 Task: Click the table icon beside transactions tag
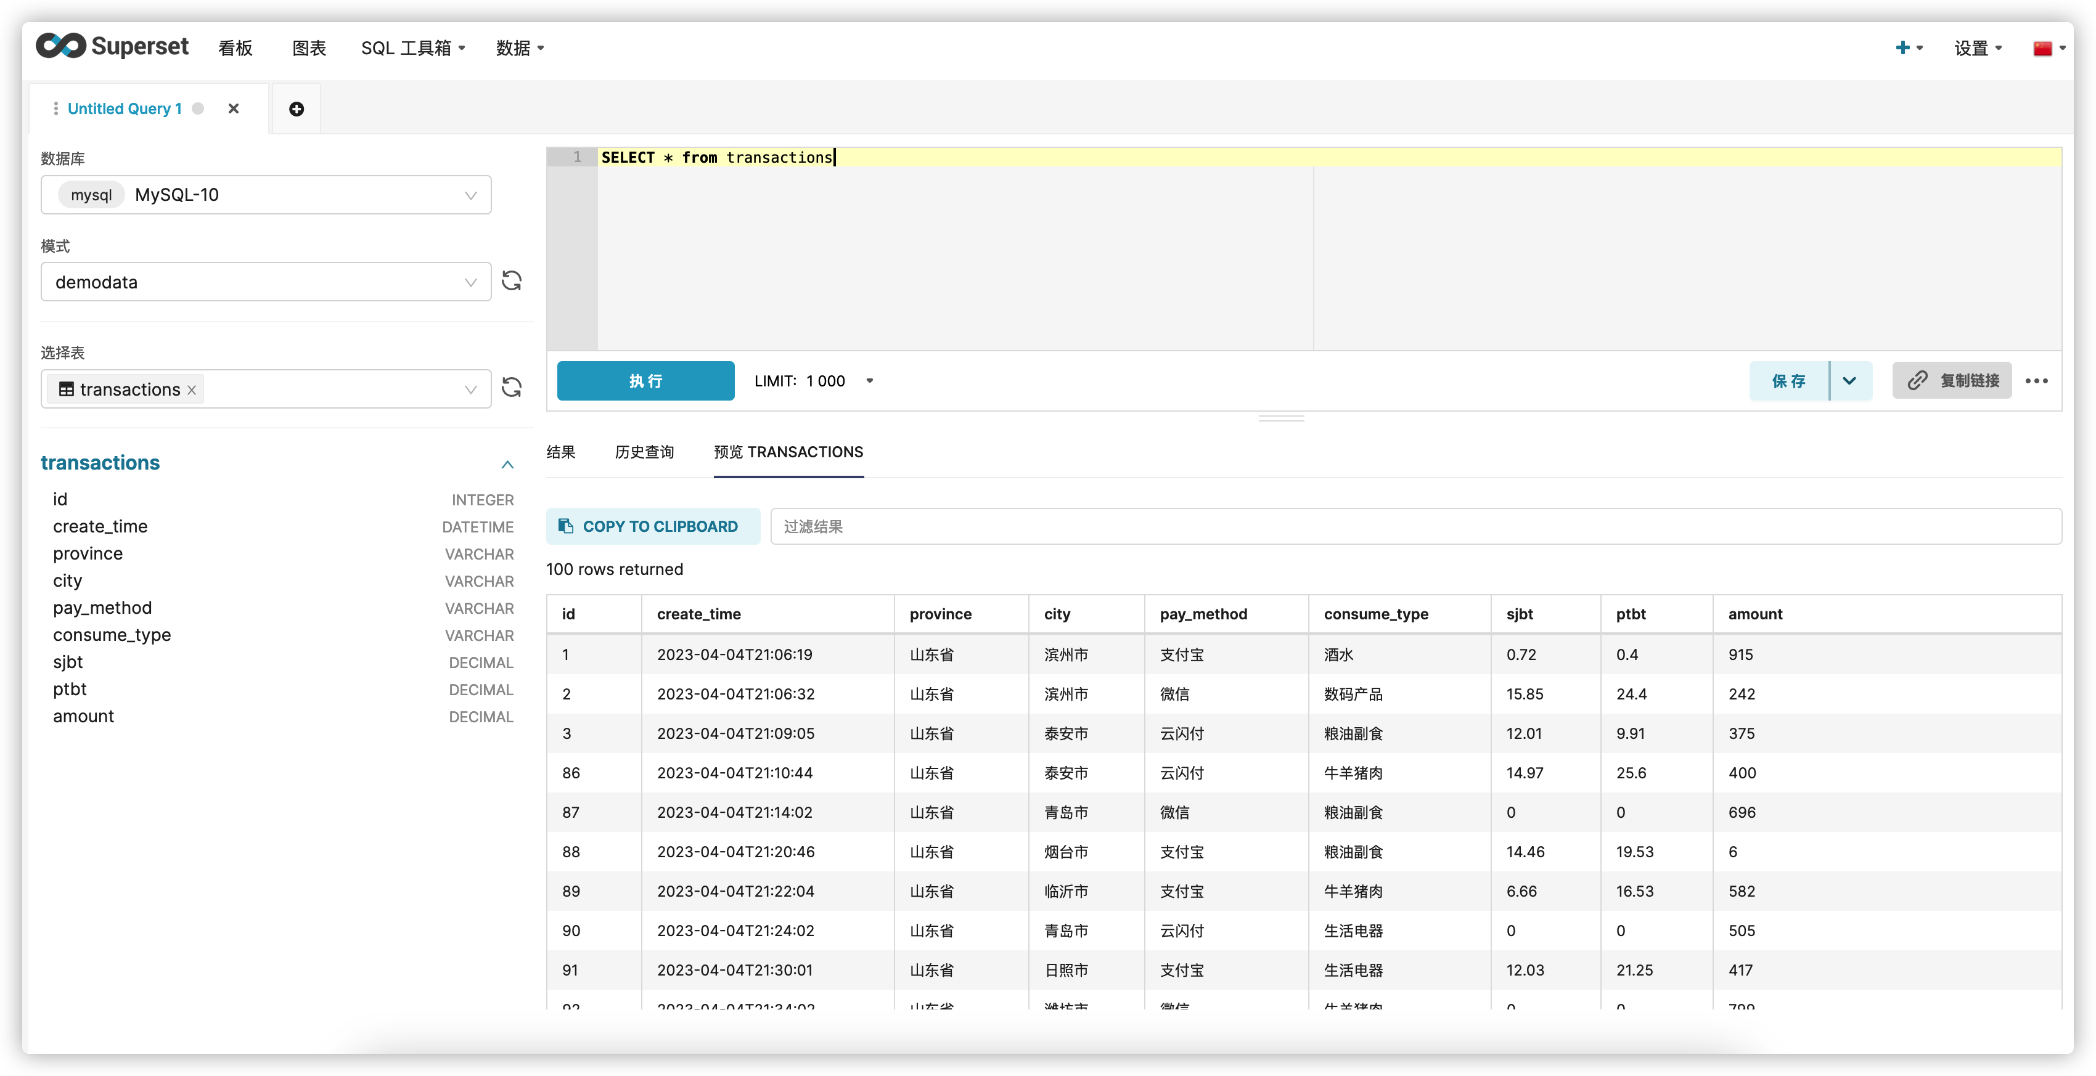pos(67,389)
